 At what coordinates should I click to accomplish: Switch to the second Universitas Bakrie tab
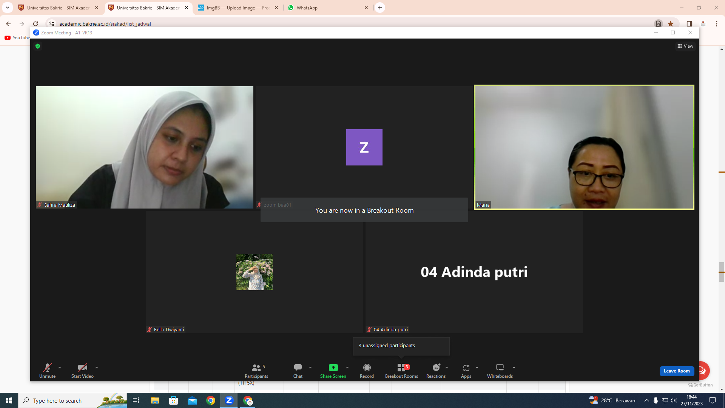148,8
